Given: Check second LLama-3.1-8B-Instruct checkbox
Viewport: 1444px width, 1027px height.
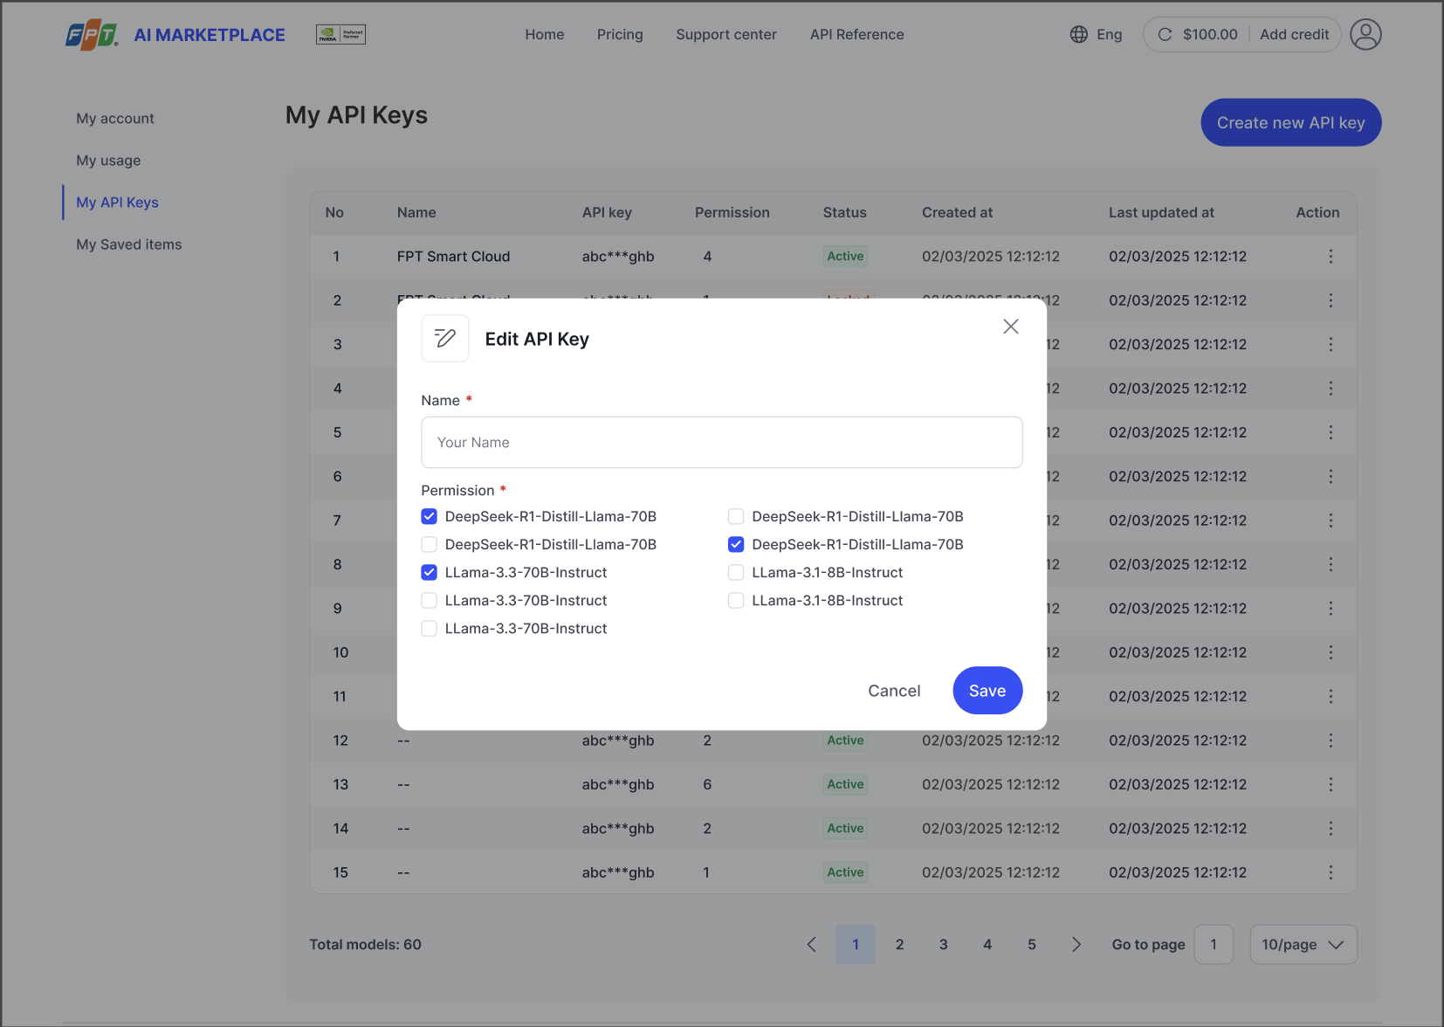Looking at the screenshot, I should click(736, 601).
